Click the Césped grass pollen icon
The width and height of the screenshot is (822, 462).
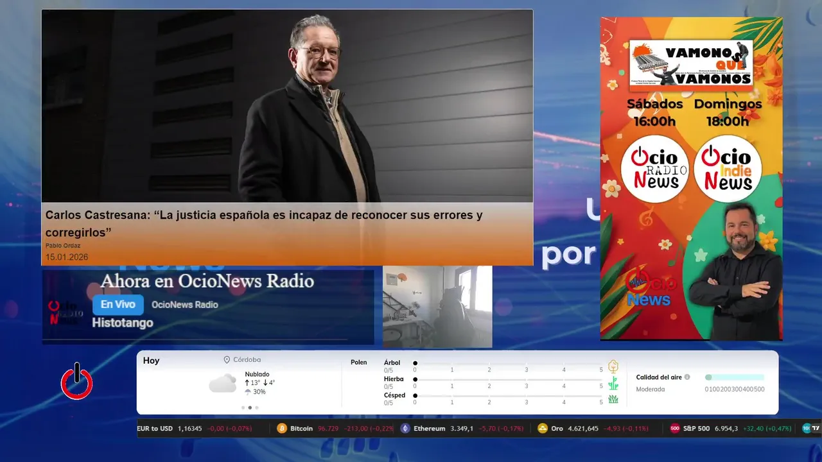[613, 399]
